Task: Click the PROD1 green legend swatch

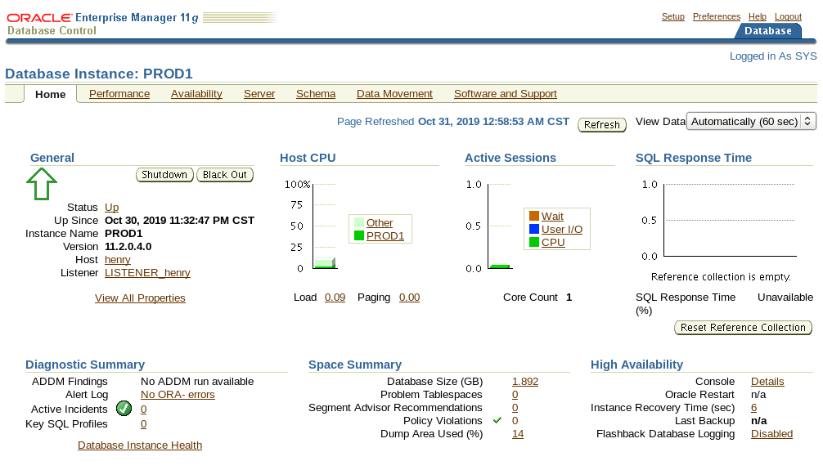Action: point(359,235)
